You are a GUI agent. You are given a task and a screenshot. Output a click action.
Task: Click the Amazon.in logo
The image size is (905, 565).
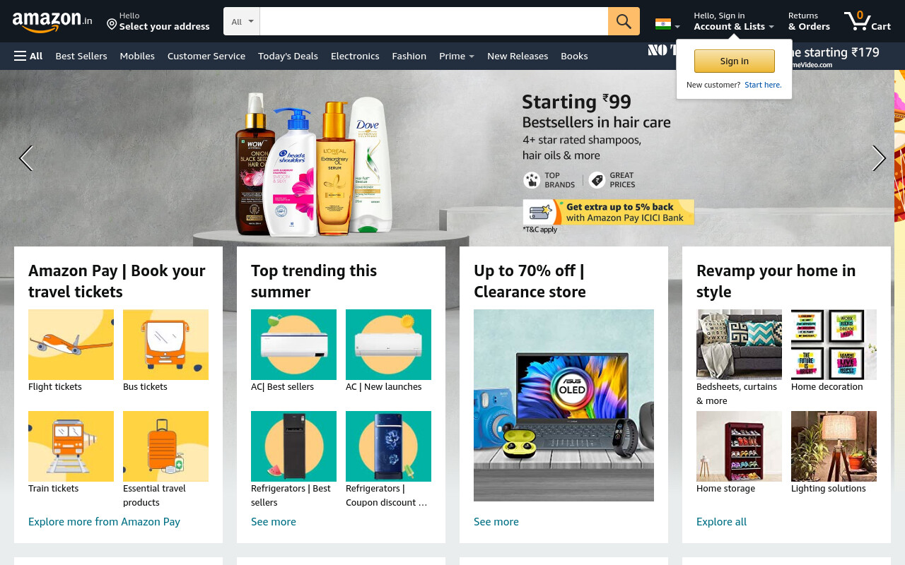(52, 22)
